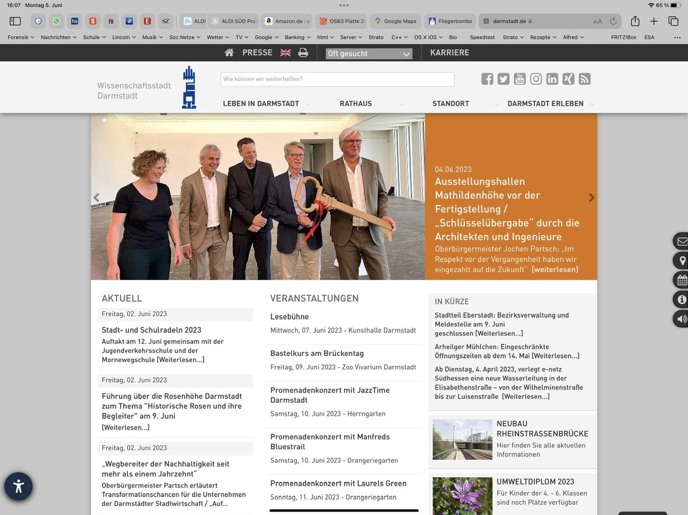Switch to the ALDI SÜD Prospekte tab

pyautogui.click(x=233, y=21)
